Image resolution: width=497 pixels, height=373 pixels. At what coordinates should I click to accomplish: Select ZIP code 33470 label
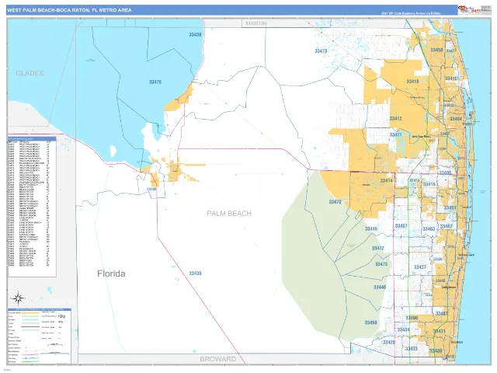point(335,202)
